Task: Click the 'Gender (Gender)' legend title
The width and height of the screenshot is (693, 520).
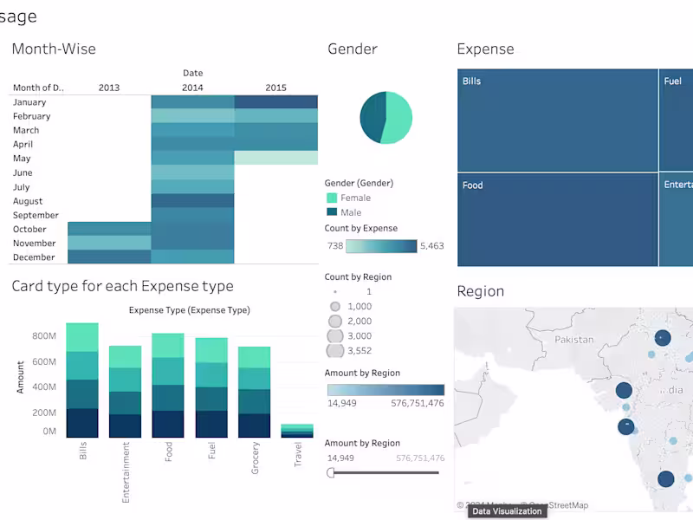Action: pos(359,183)
